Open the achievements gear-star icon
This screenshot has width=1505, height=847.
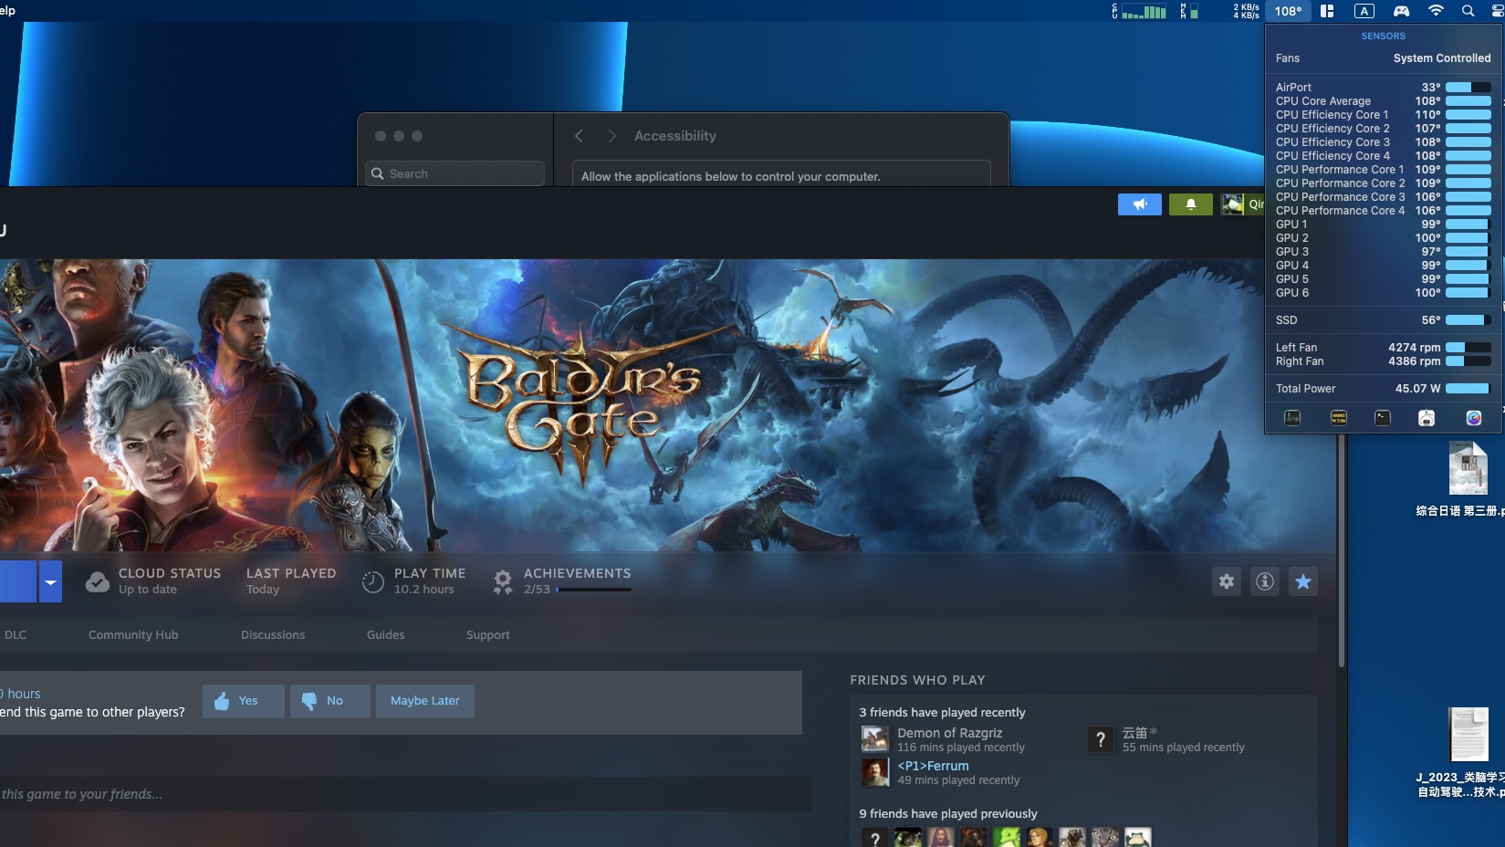pyautogui.click(x=502, y=581)
